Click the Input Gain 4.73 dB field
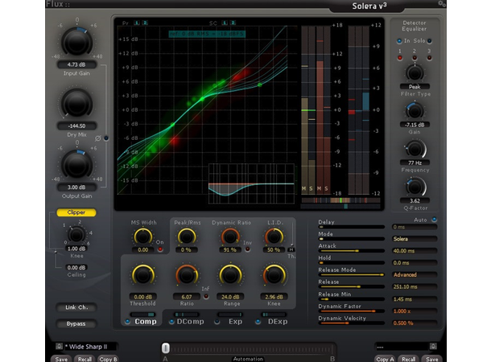 click(x=76, y=65)
